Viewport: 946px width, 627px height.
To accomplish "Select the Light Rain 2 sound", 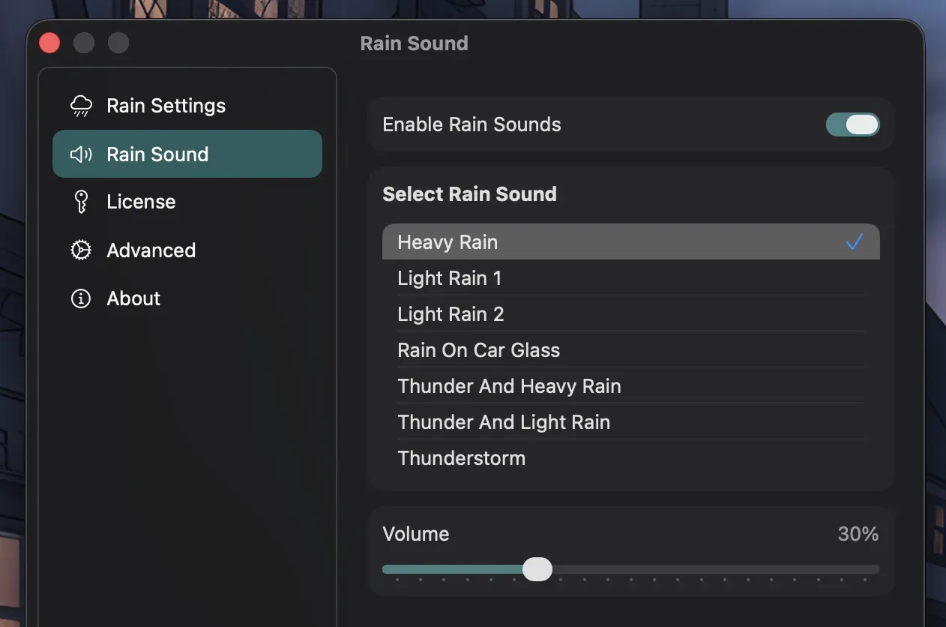I will tap(451, 313).
